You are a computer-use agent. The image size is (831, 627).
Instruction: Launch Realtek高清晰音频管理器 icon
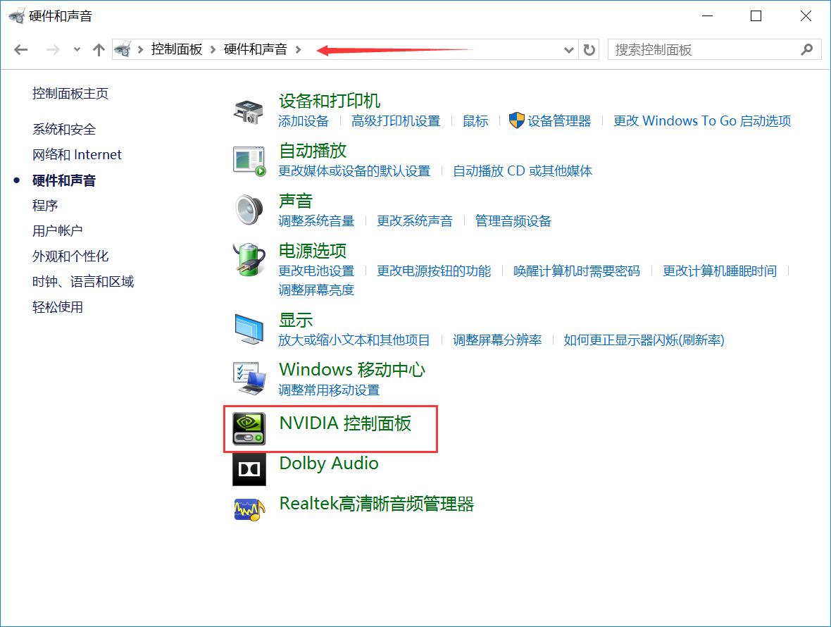click(249, 509)
